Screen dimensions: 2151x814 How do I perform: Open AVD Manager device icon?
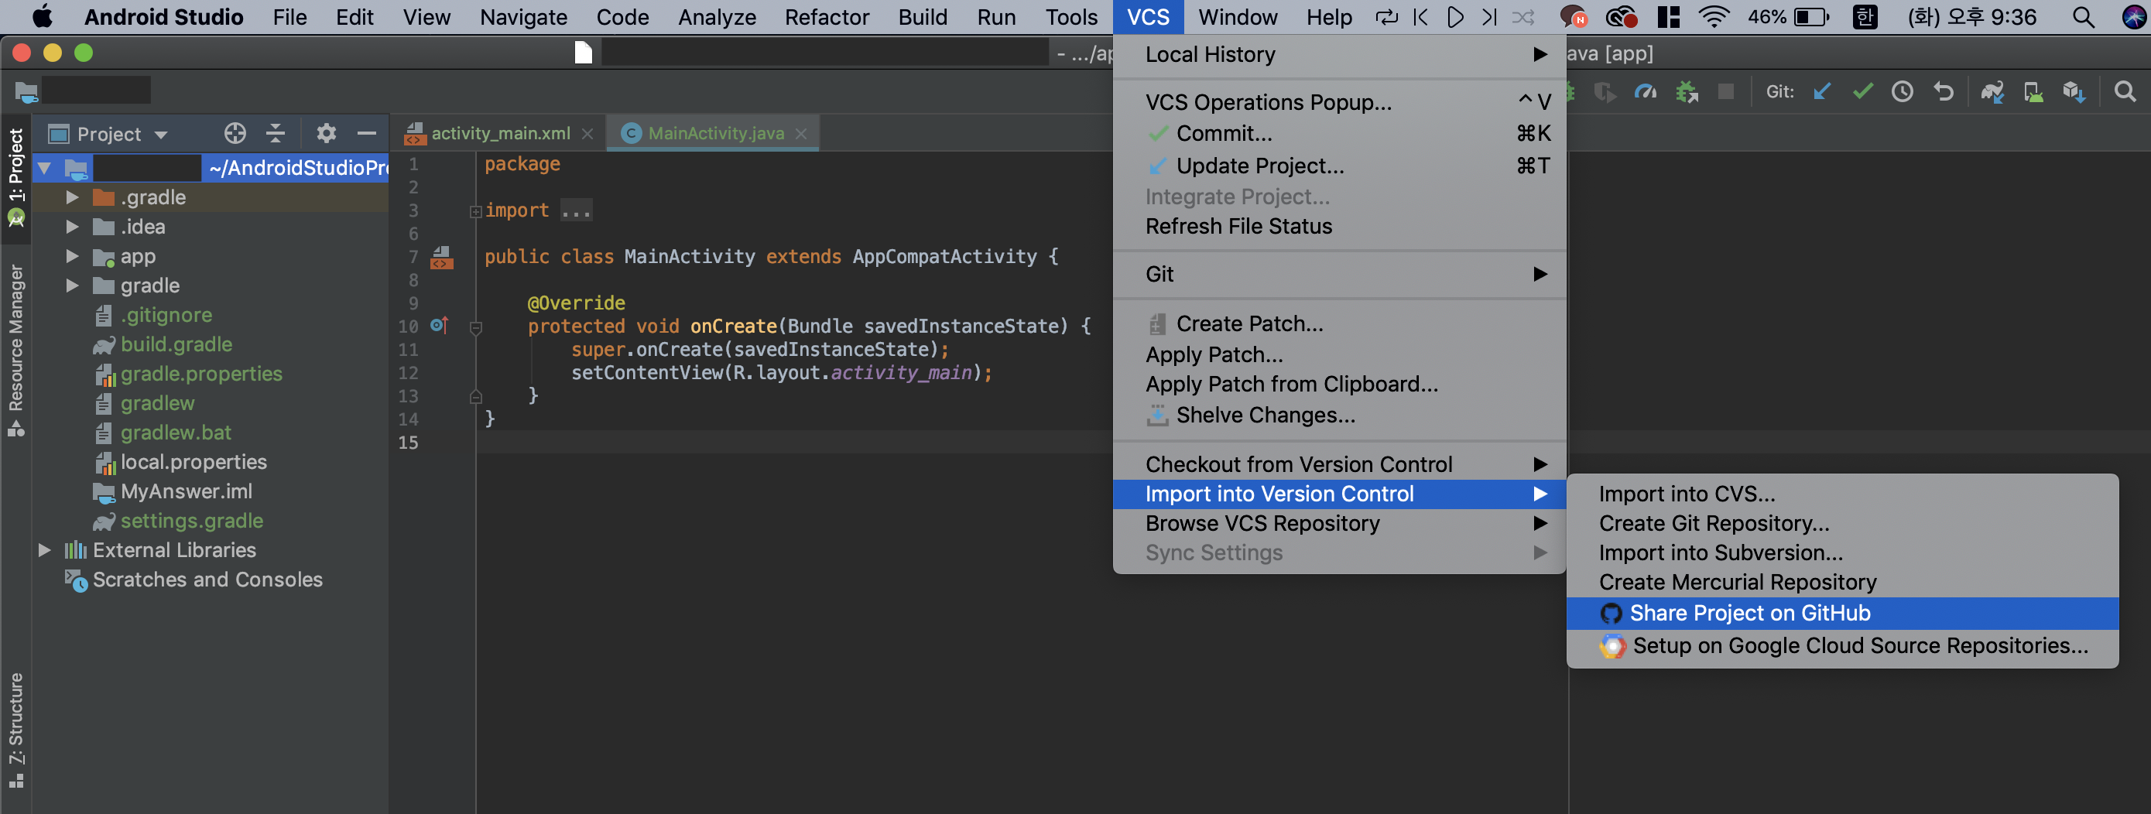click(2033, 91)
